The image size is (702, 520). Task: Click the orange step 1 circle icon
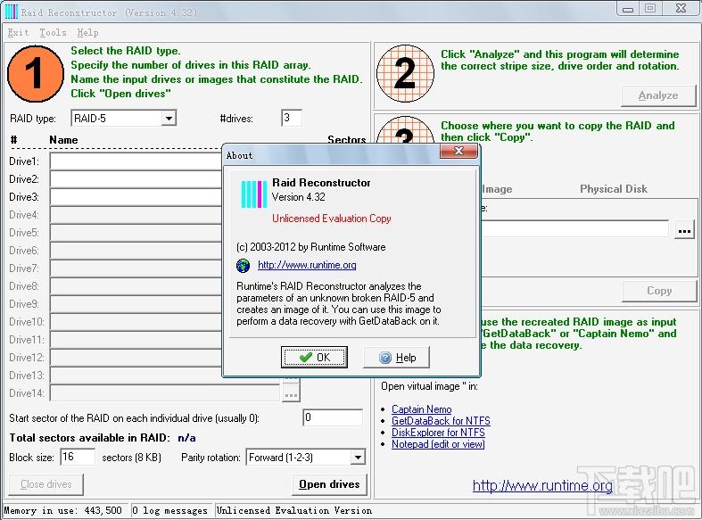37,73
